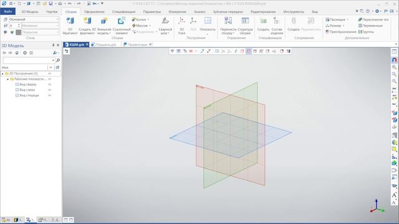Close the КШМ.grb document tab
Image resolution: width=399 pixels, height=224 pixels.
point(87,44)
